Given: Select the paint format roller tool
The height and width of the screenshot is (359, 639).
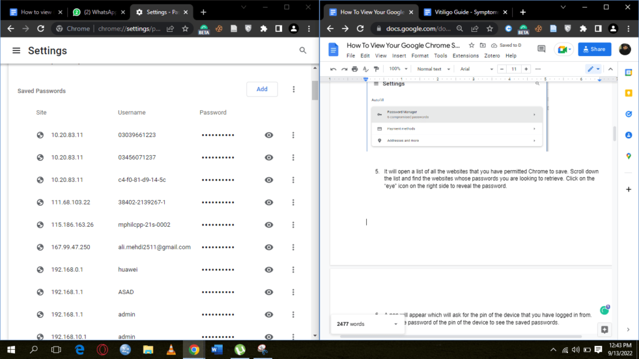Looking at the screenshot, I should pos(376,69).
